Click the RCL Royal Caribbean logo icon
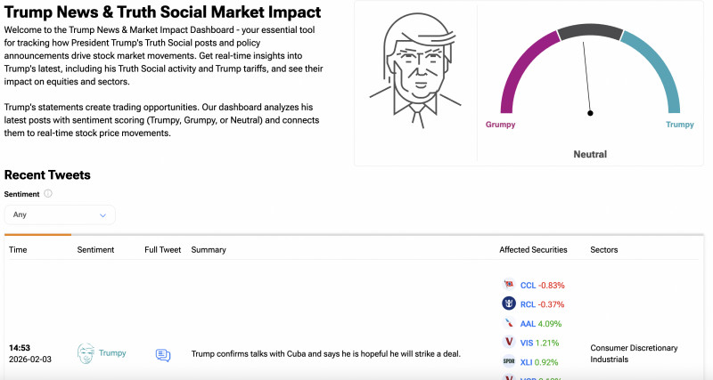 [x=508, y=303]
